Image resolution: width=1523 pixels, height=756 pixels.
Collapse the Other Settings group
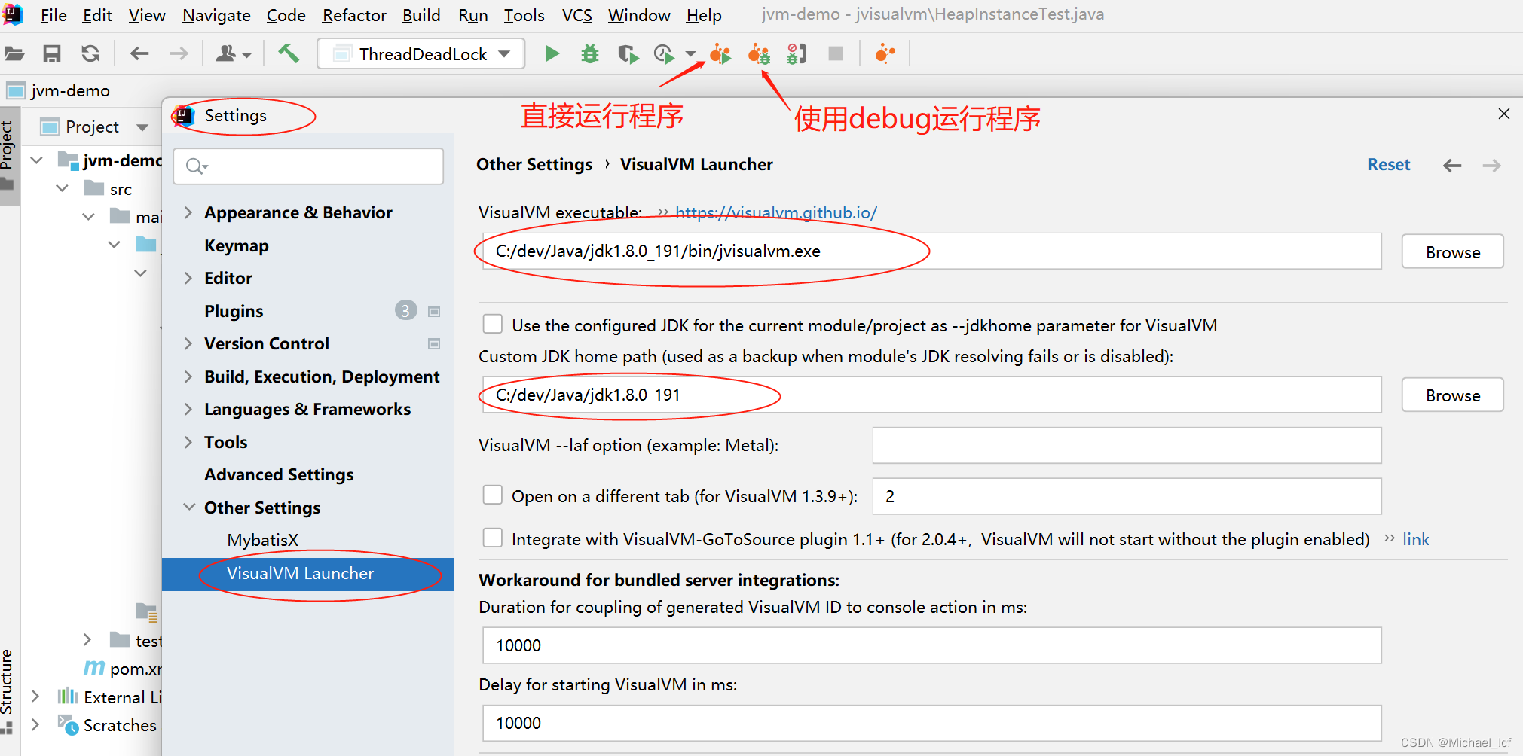[x=188, y=508]
